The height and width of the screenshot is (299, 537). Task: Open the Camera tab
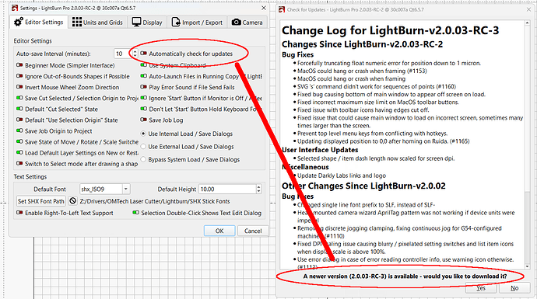[247, 23]
